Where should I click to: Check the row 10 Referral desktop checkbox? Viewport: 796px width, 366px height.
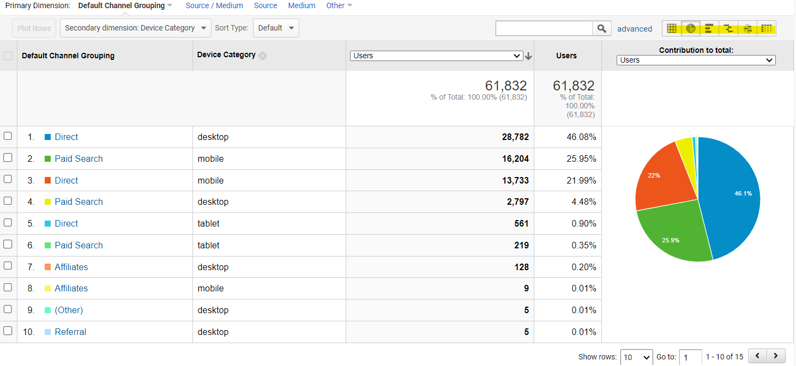[x=8, y=331]
